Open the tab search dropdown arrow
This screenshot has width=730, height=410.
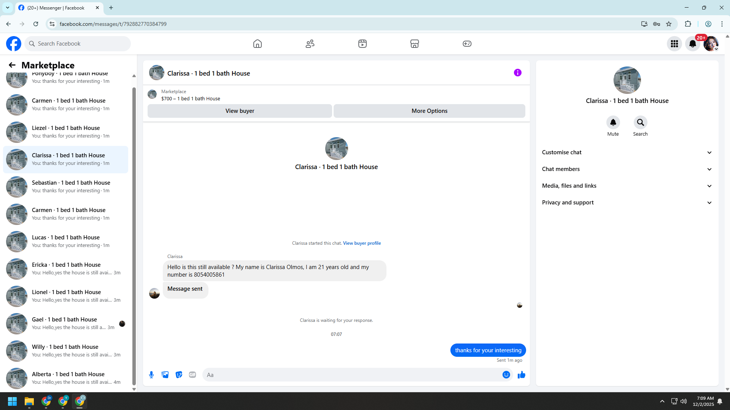pyautogui.click(x=8, y=8)
